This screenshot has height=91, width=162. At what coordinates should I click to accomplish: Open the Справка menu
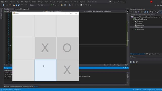tap(82, 2)
